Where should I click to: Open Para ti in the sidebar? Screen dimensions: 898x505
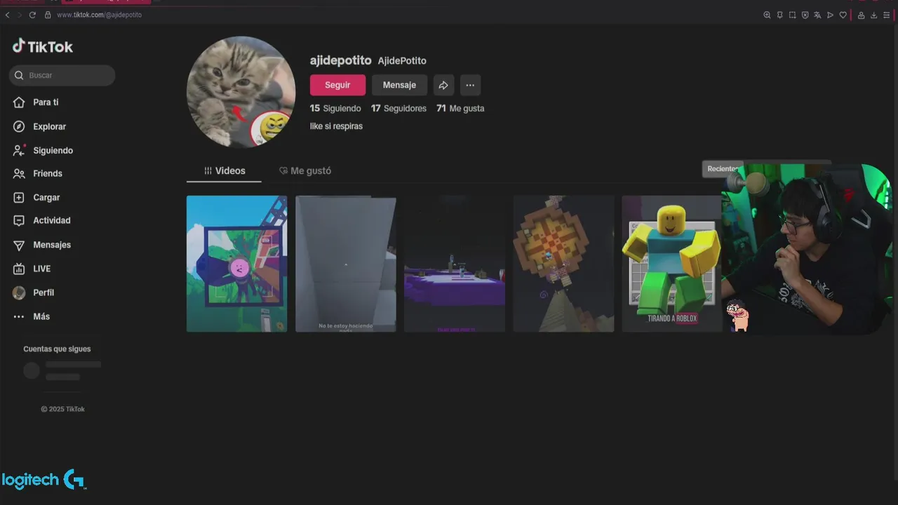(x=46, y=102)
